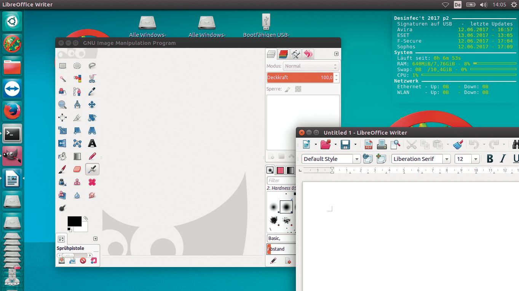Image resolution: width=519 pixels, height=291 pixels.
Task: Toggle Italic formatting in Writer
Action: [503, 159]
